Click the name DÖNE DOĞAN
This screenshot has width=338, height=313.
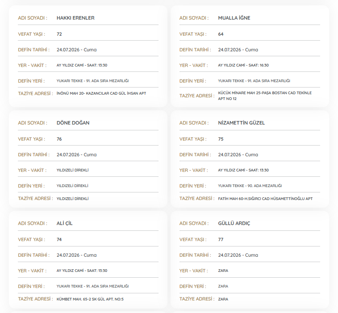click(x=73, y=123)
